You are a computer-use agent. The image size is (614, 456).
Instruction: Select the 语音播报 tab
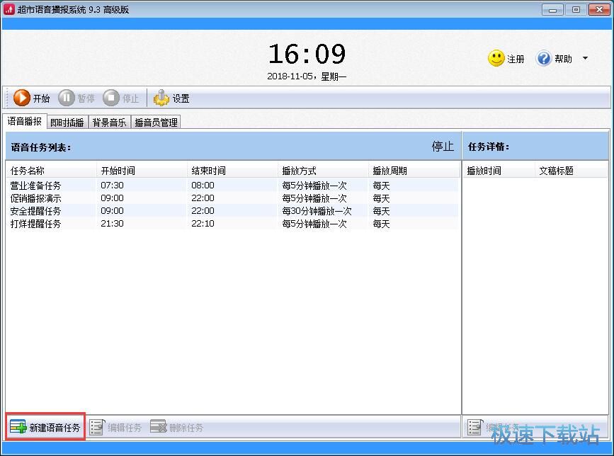click(x=24, y=121)
